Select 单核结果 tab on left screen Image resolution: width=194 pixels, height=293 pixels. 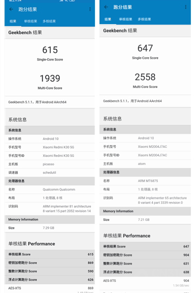pos(30,21)
